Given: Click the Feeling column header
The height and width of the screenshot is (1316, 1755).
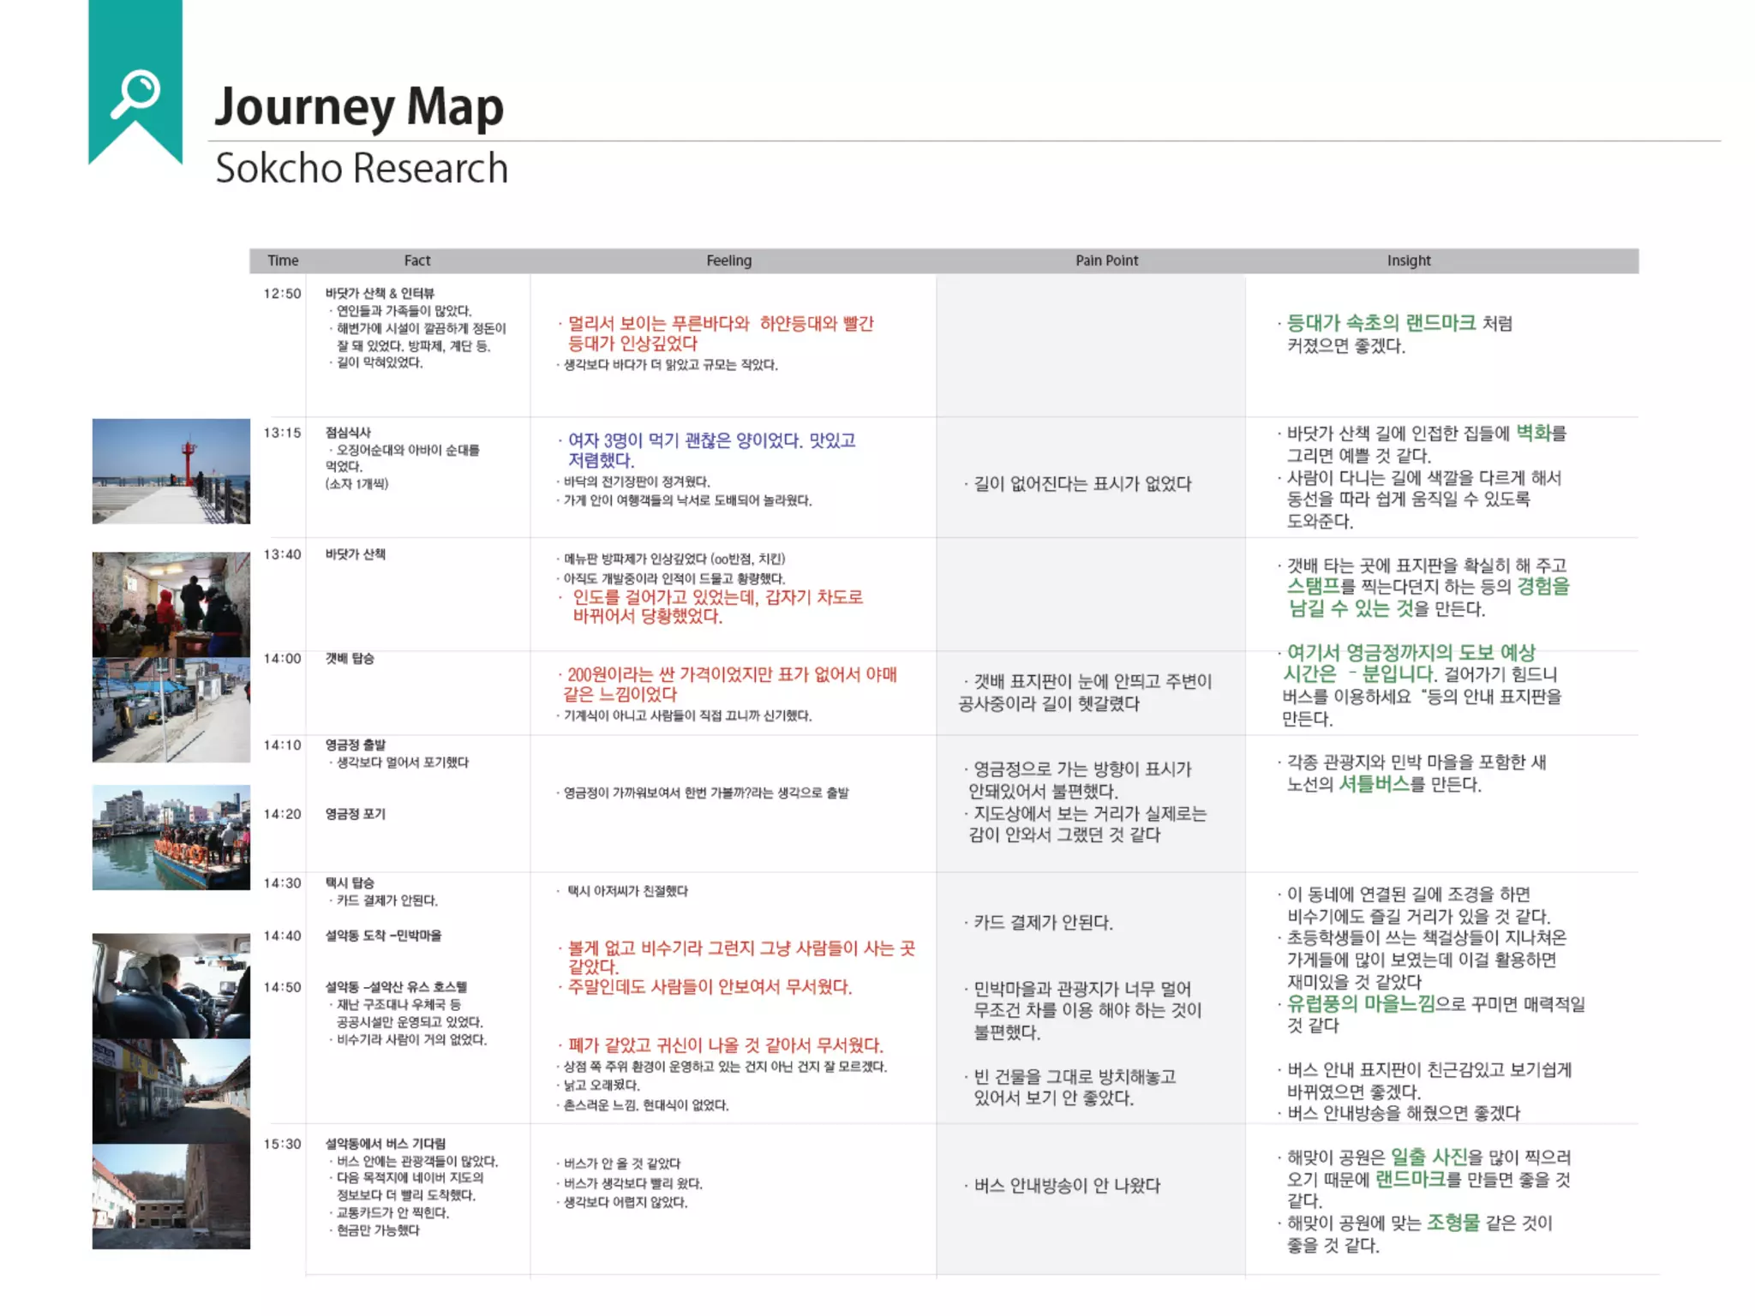Looking at the screenshot, I should [x=728, y=260].
